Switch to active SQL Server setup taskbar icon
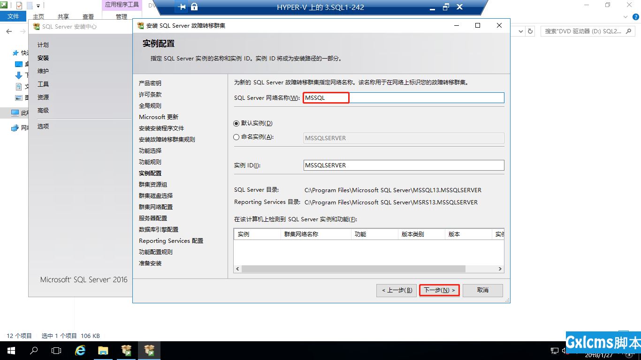641x360 pixels. click(x=149, y=350)
